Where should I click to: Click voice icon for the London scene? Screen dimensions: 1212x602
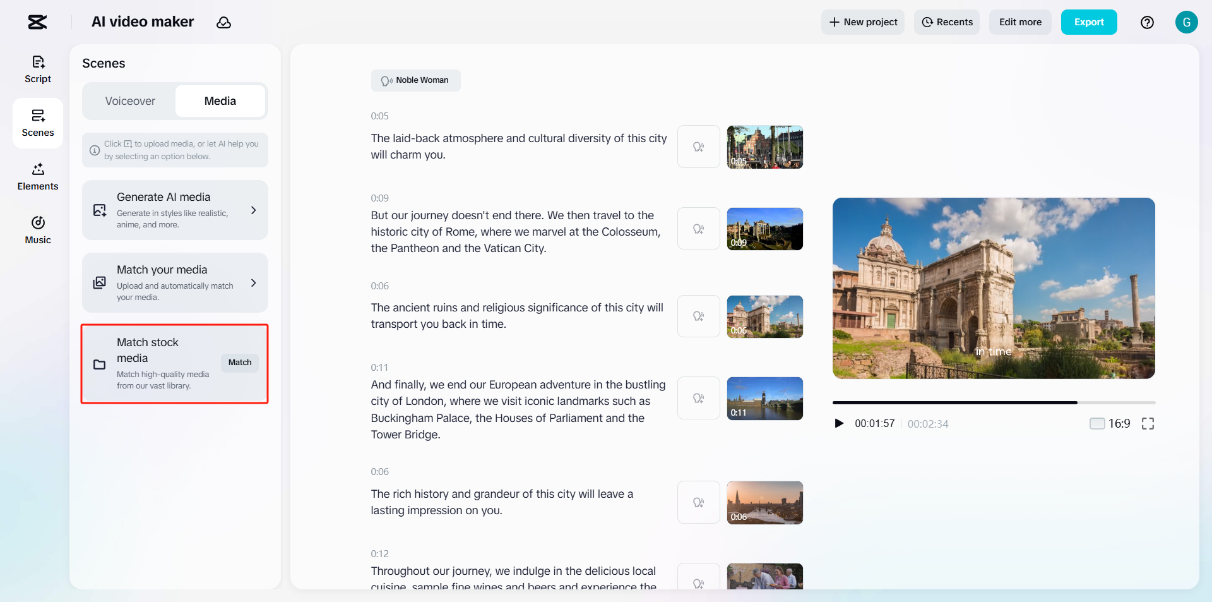tap(699, 398)
